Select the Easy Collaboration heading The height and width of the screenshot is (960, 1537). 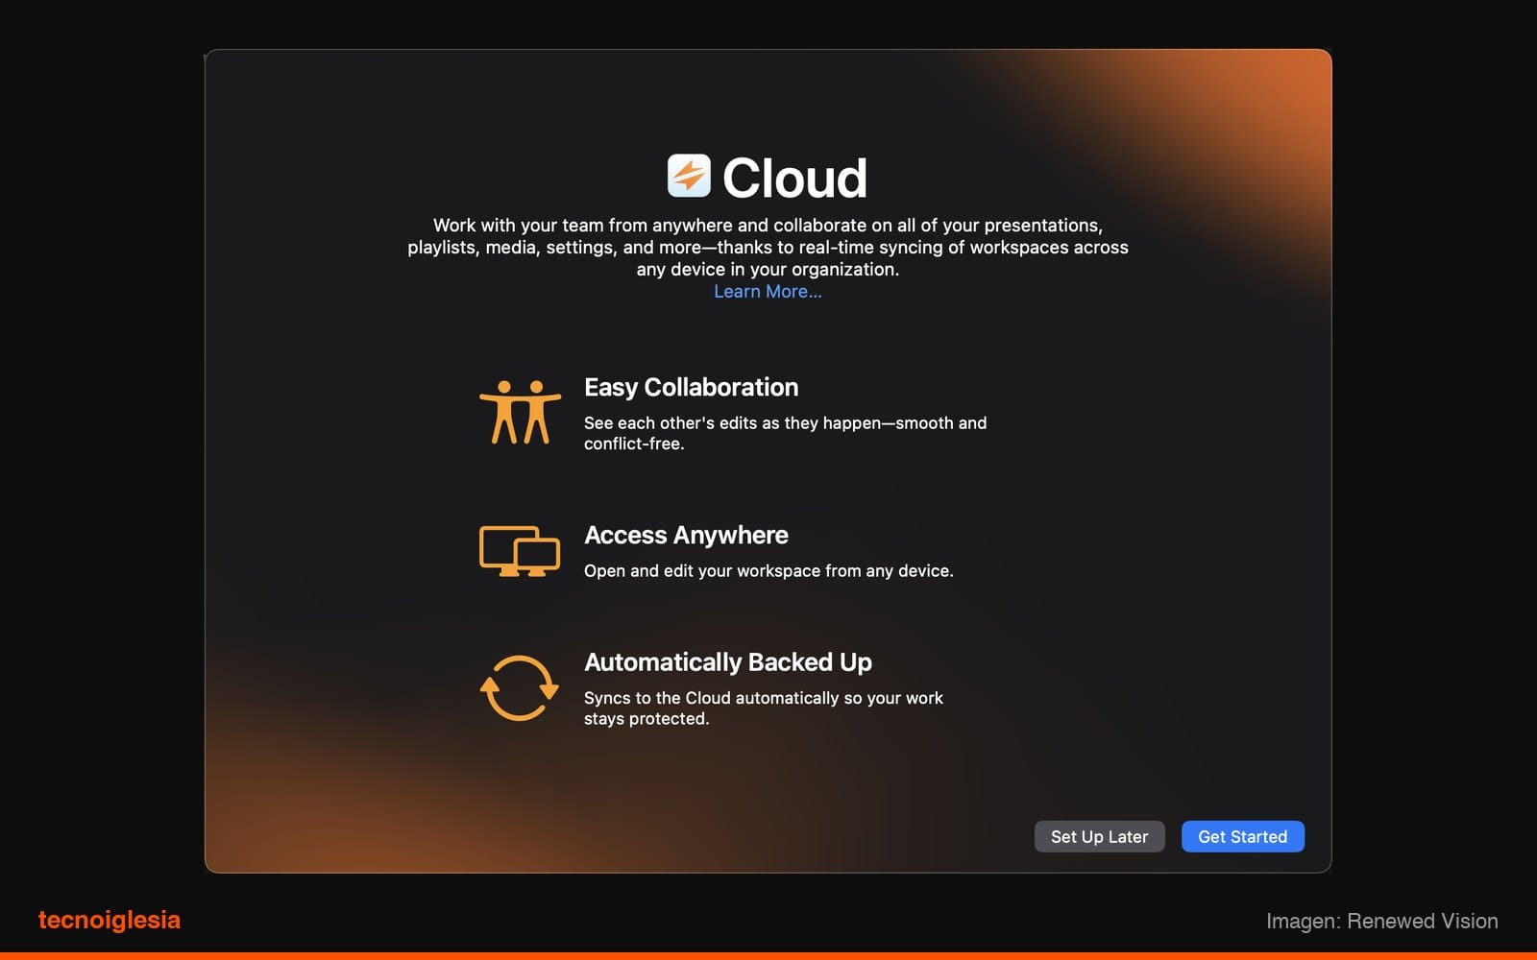coord(691,387)
